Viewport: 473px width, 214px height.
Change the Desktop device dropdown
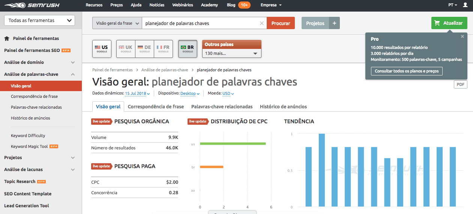[190, 93]
